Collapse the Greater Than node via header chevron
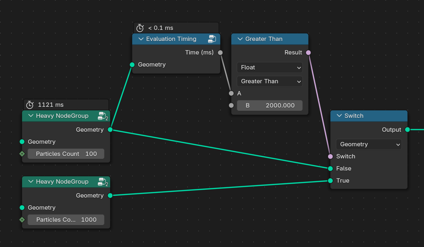The width and height of the screenshot is (424, 247). coord(240,39)
